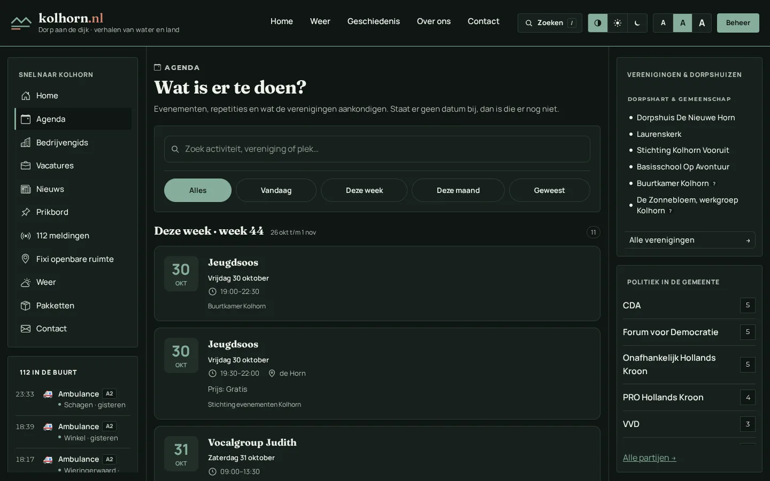Click the Weer cloud-sun icon in sidebar
This screenshot has width=770, height=481.
(26, 282)
